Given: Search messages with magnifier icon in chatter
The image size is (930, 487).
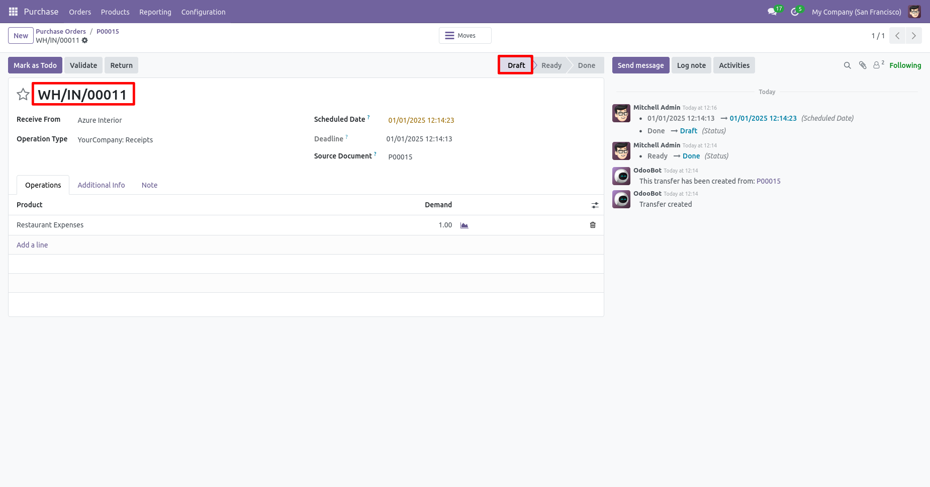Looking at the screenshot, I should point(847,65).
